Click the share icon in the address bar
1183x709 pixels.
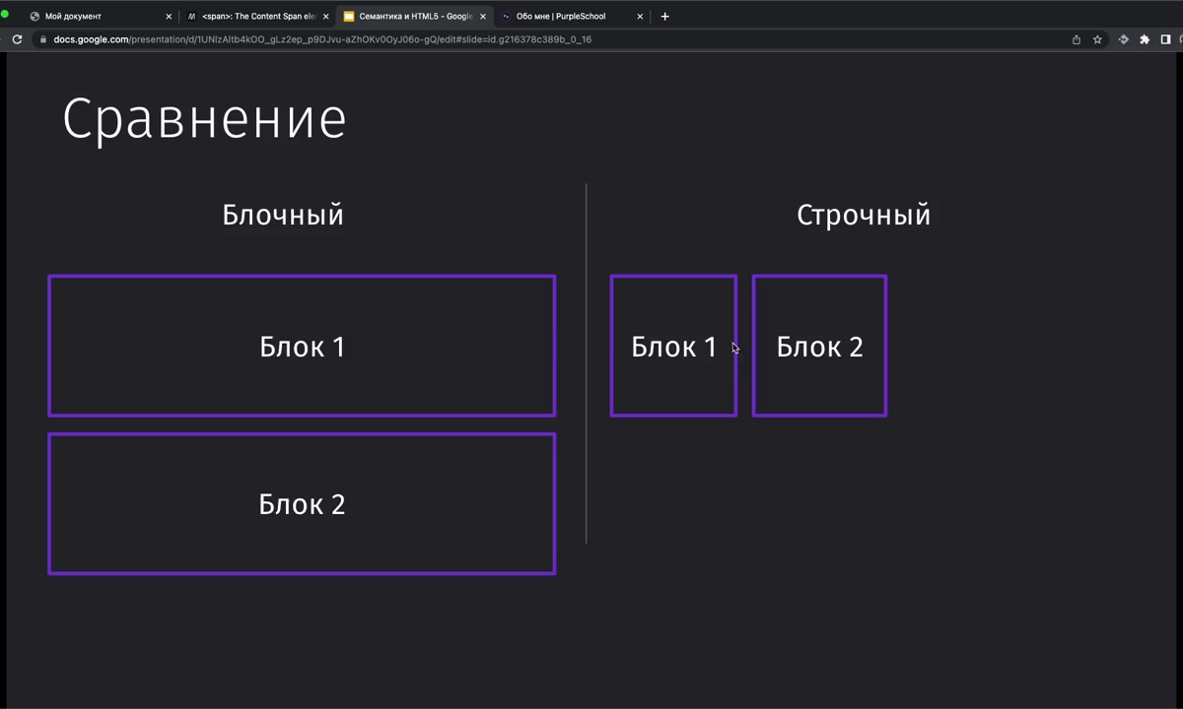tap(1077, 39)
